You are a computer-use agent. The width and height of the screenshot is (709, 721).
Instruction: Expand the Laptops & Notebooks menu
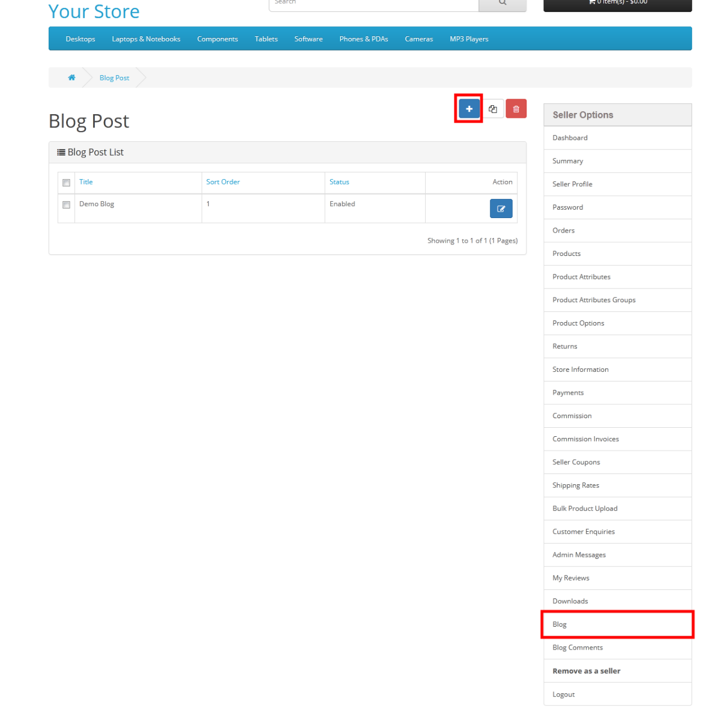146,39
